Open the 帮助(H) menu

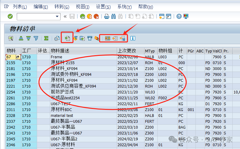[146, 7]
